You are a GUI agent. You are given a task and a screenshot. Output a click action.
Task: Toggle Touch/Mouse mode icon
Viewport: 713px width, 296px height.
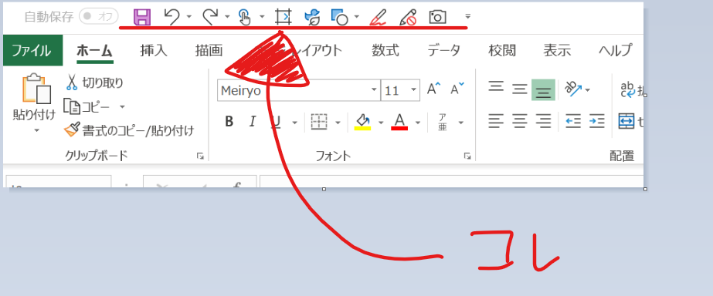pos(245,17)
